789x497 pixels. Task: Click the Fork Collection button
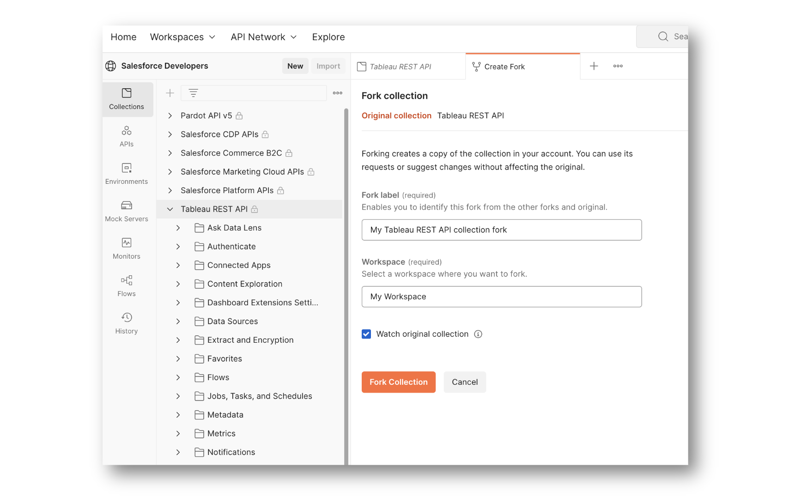coord(399,382)
